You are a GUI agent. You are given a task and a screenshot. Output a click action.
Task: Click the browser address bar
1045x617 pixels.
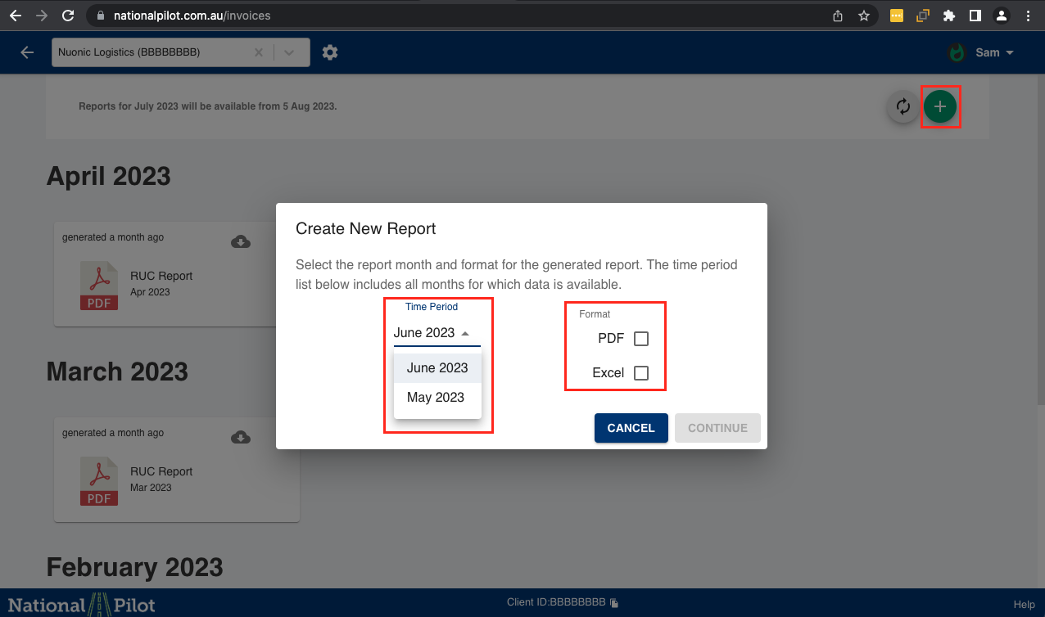(459, 16)
